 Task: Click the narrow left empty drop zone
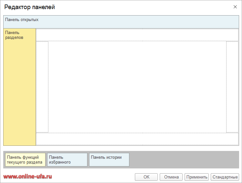42,87
